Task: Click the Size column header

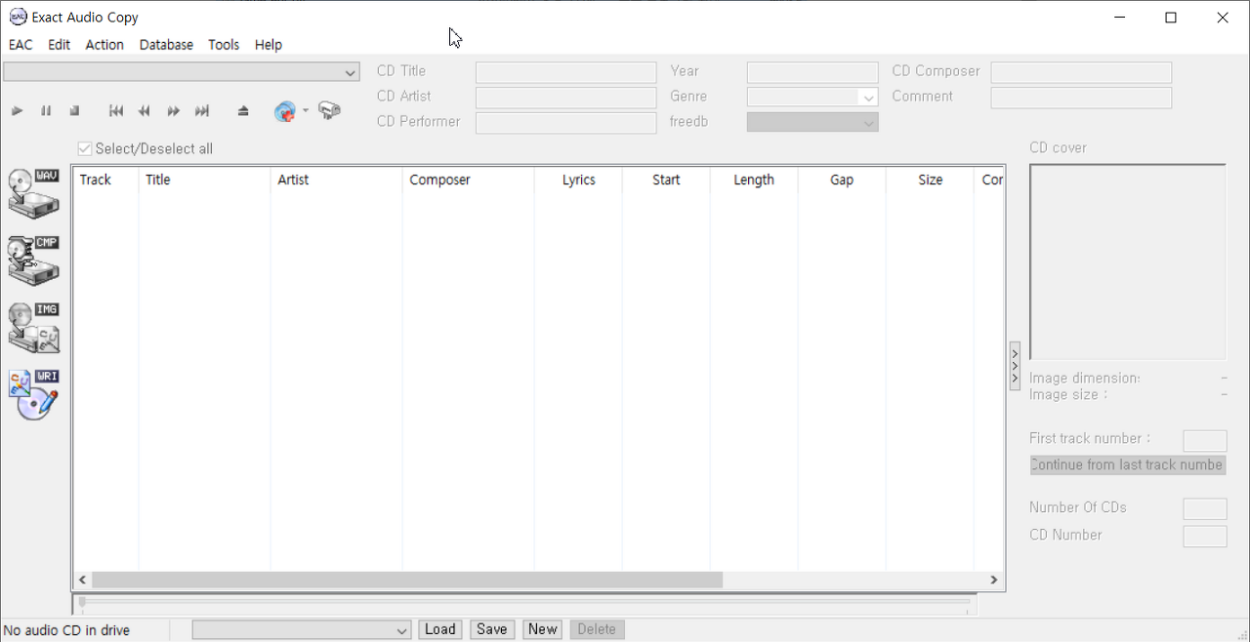Action: 930,180
